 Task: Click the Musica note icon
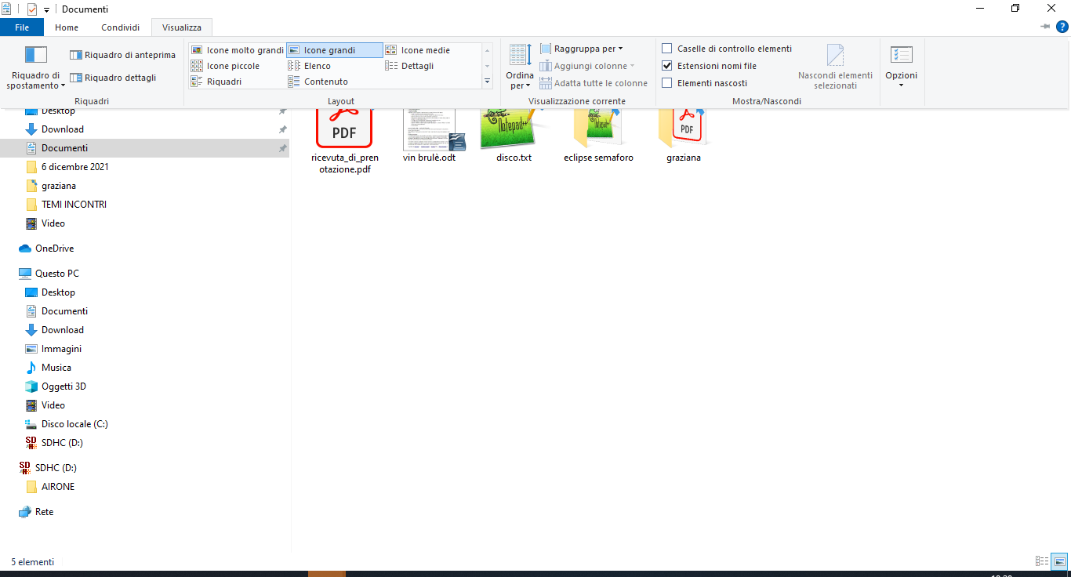[x=31, y=368]
